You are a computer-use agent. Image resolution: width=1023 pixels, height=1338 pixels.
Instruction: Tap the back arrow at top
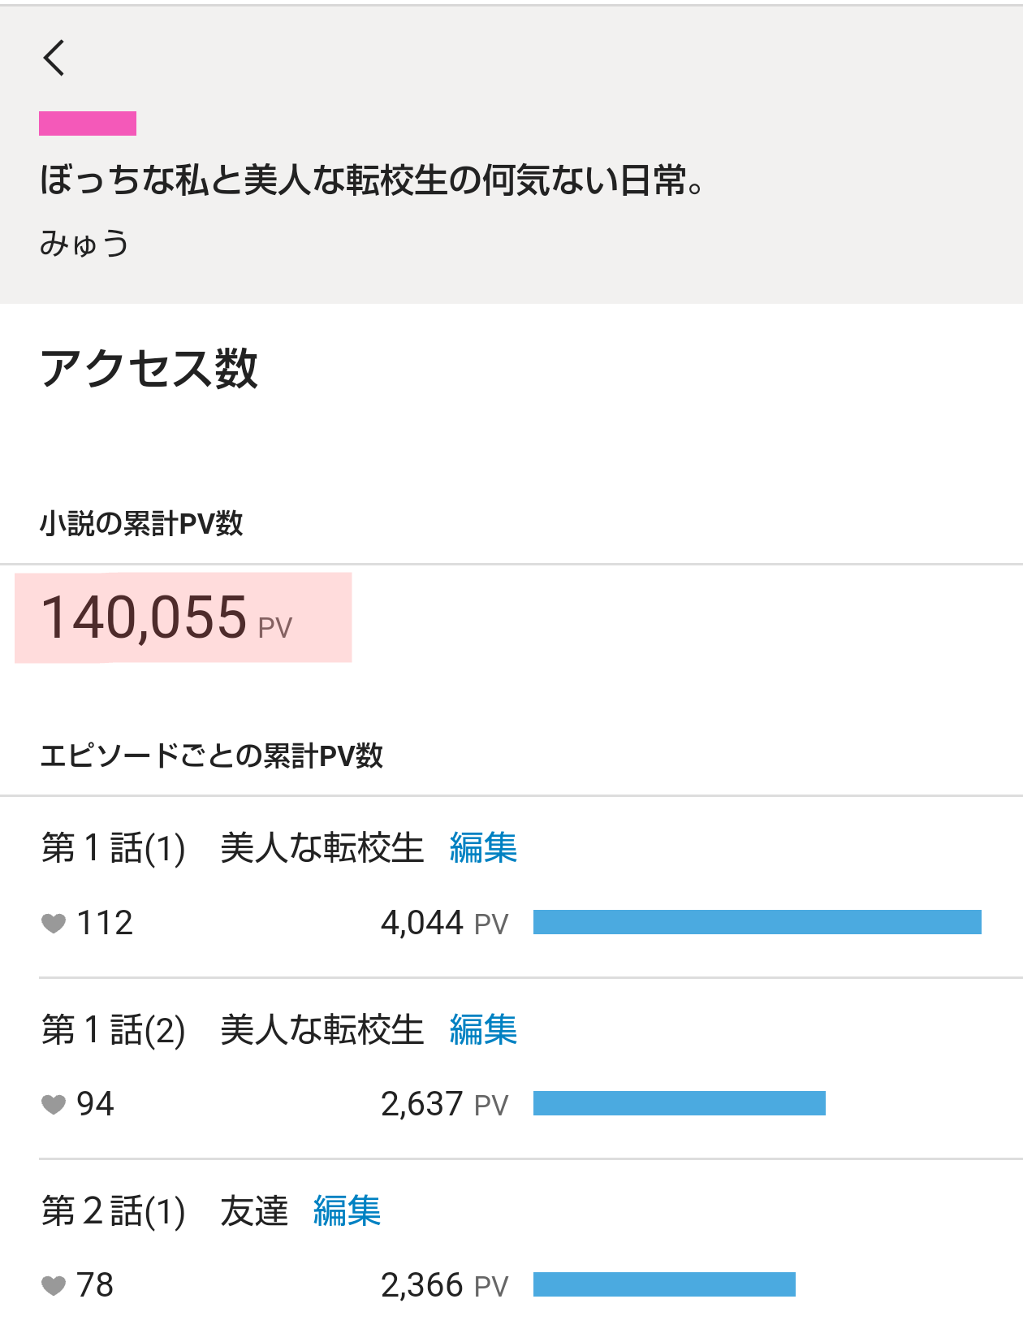[54, 58]
